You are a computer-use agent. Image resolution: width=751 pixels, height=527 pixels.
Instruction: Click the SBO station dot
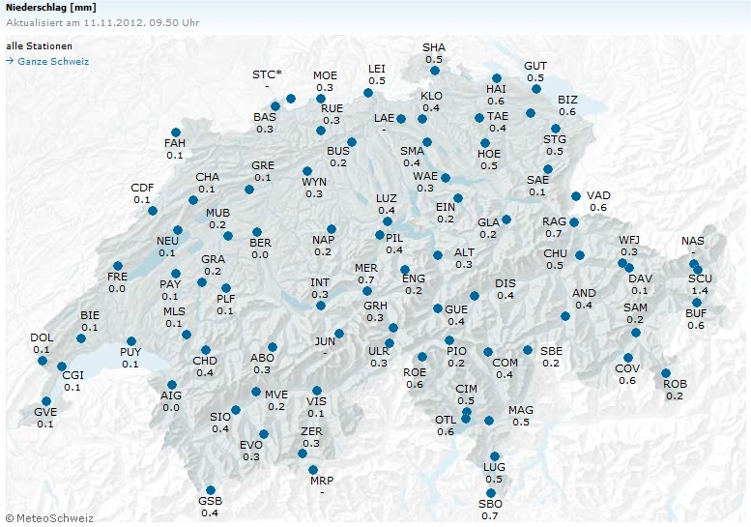491,493
